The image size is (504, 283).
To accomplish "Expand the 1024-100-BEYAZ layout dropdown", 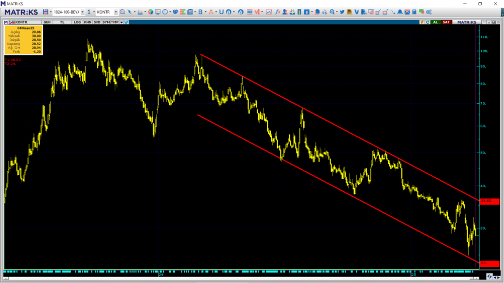I will [82, 12].
